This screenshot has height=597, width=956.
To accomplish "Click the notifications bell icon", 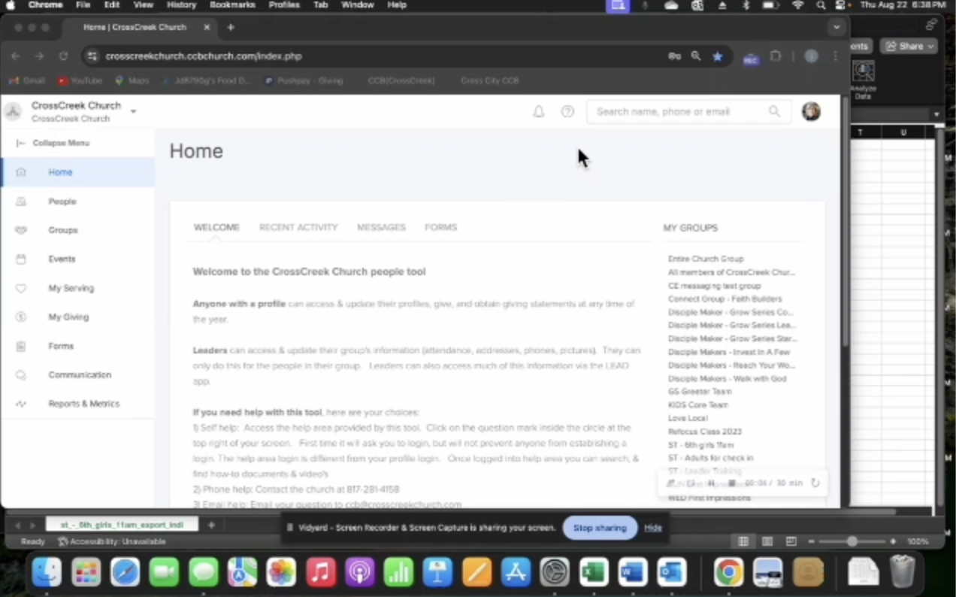I will (538, 112).
